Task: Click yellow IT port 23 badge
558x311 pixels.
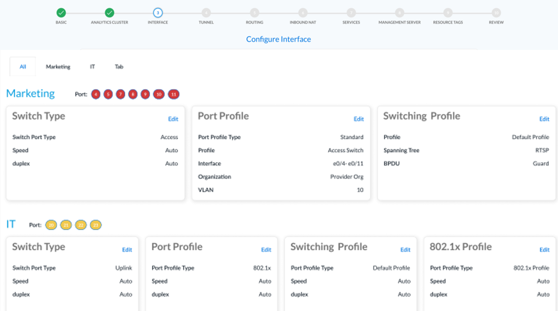Action: [96, 225]
